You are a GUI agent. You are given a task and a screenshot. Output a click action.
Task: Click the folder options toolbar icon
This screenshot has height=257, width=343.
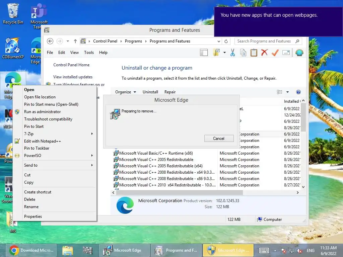[216, 53]
